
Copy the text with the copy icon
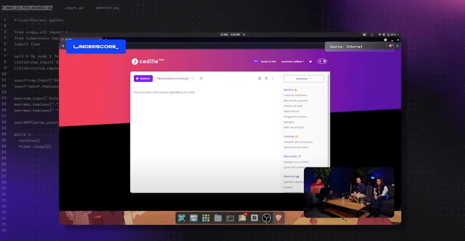(259, 79)
